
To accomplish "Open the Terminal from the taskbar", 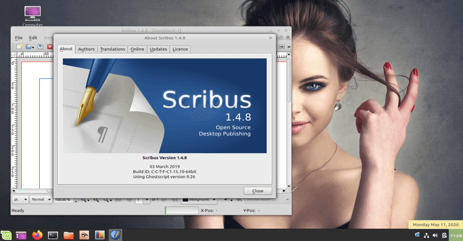I will [x=53, y=235].
